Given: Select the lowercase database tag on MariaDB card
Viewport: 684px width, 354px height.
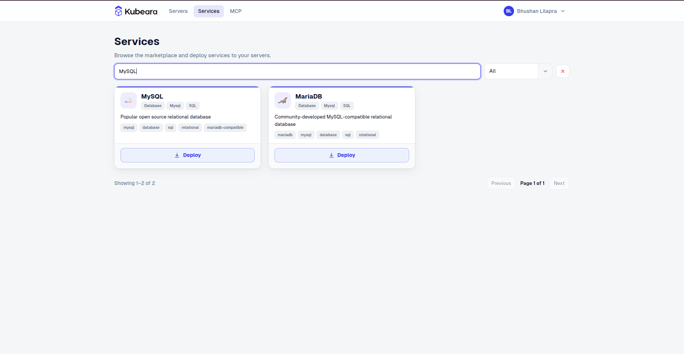Looking at the screenshot, I should pyautogui.click(x=328, y=135).
